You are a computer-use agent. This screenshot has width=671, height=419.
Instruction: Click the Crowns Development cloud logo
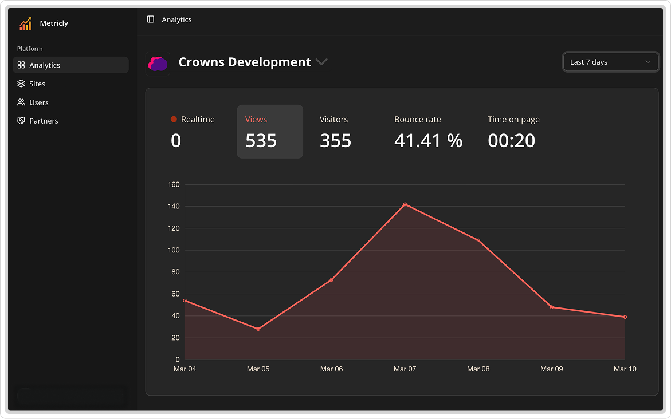point(158,64)
